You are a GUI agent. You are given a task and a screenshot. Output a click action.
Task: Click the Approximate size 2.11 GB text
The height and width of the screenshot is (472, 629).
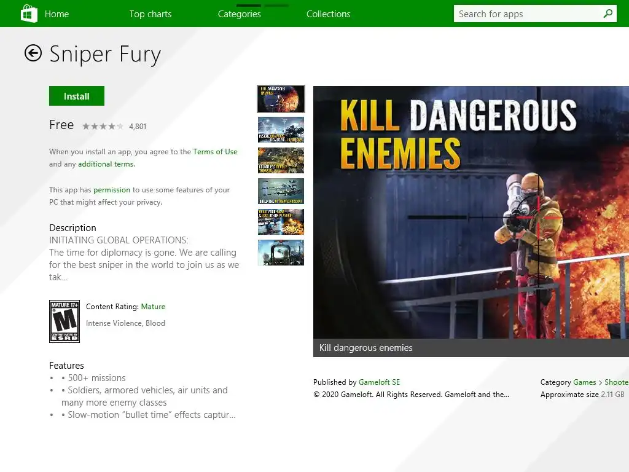[x=582, y=395]
